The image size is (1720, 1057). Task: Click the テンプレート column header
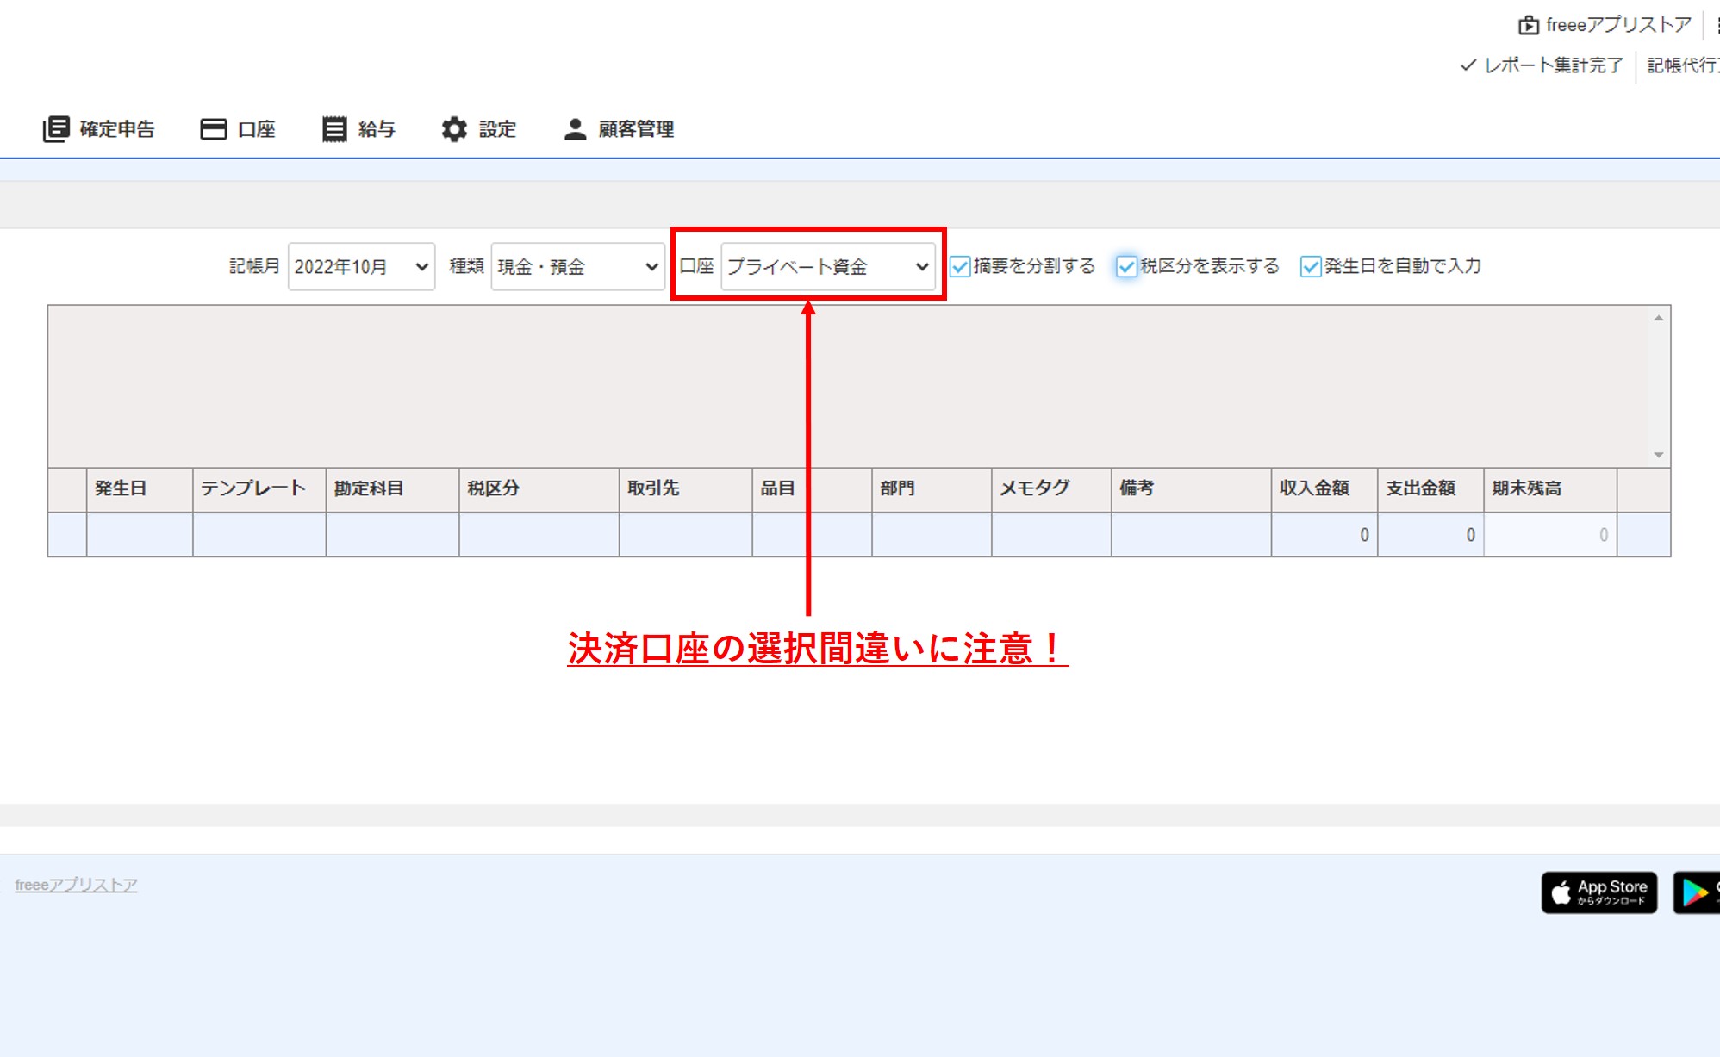[259, 489]
